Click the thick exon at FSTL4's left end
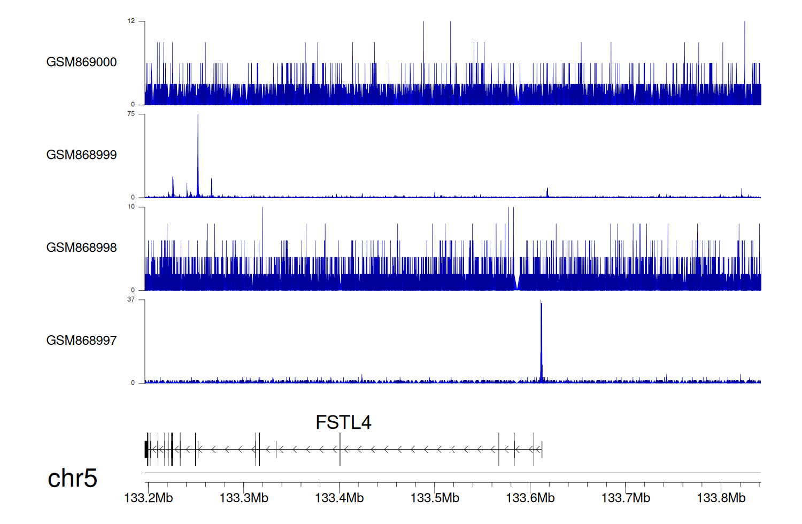This screenshot has height=524, width=802. pos(146,449)
